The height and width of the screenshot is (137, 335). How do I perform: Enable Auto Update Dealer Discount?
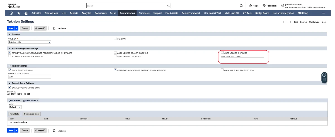[115, 52]
